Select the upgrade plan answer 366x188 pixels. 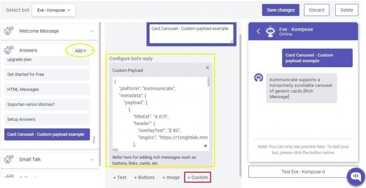point(47,60)
